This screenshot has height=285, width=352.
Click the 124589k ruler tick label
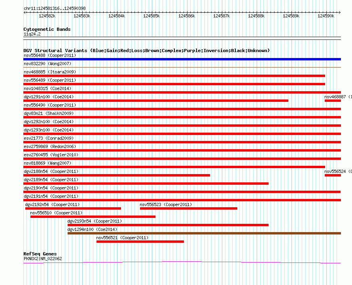(291, 16)
